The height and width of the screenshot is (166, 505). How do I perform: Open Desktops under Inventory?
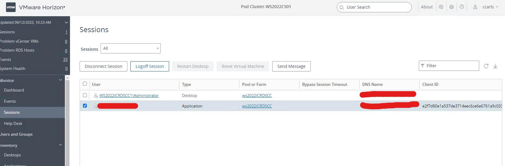tap(12, 155)
